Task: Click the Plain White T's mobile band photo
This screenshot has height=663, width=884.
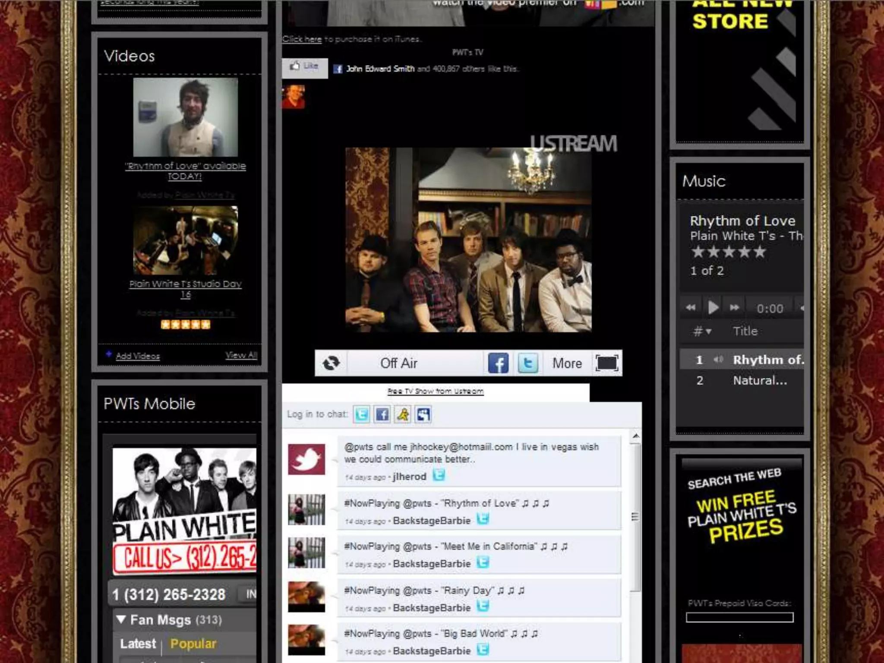Action: 184,511
